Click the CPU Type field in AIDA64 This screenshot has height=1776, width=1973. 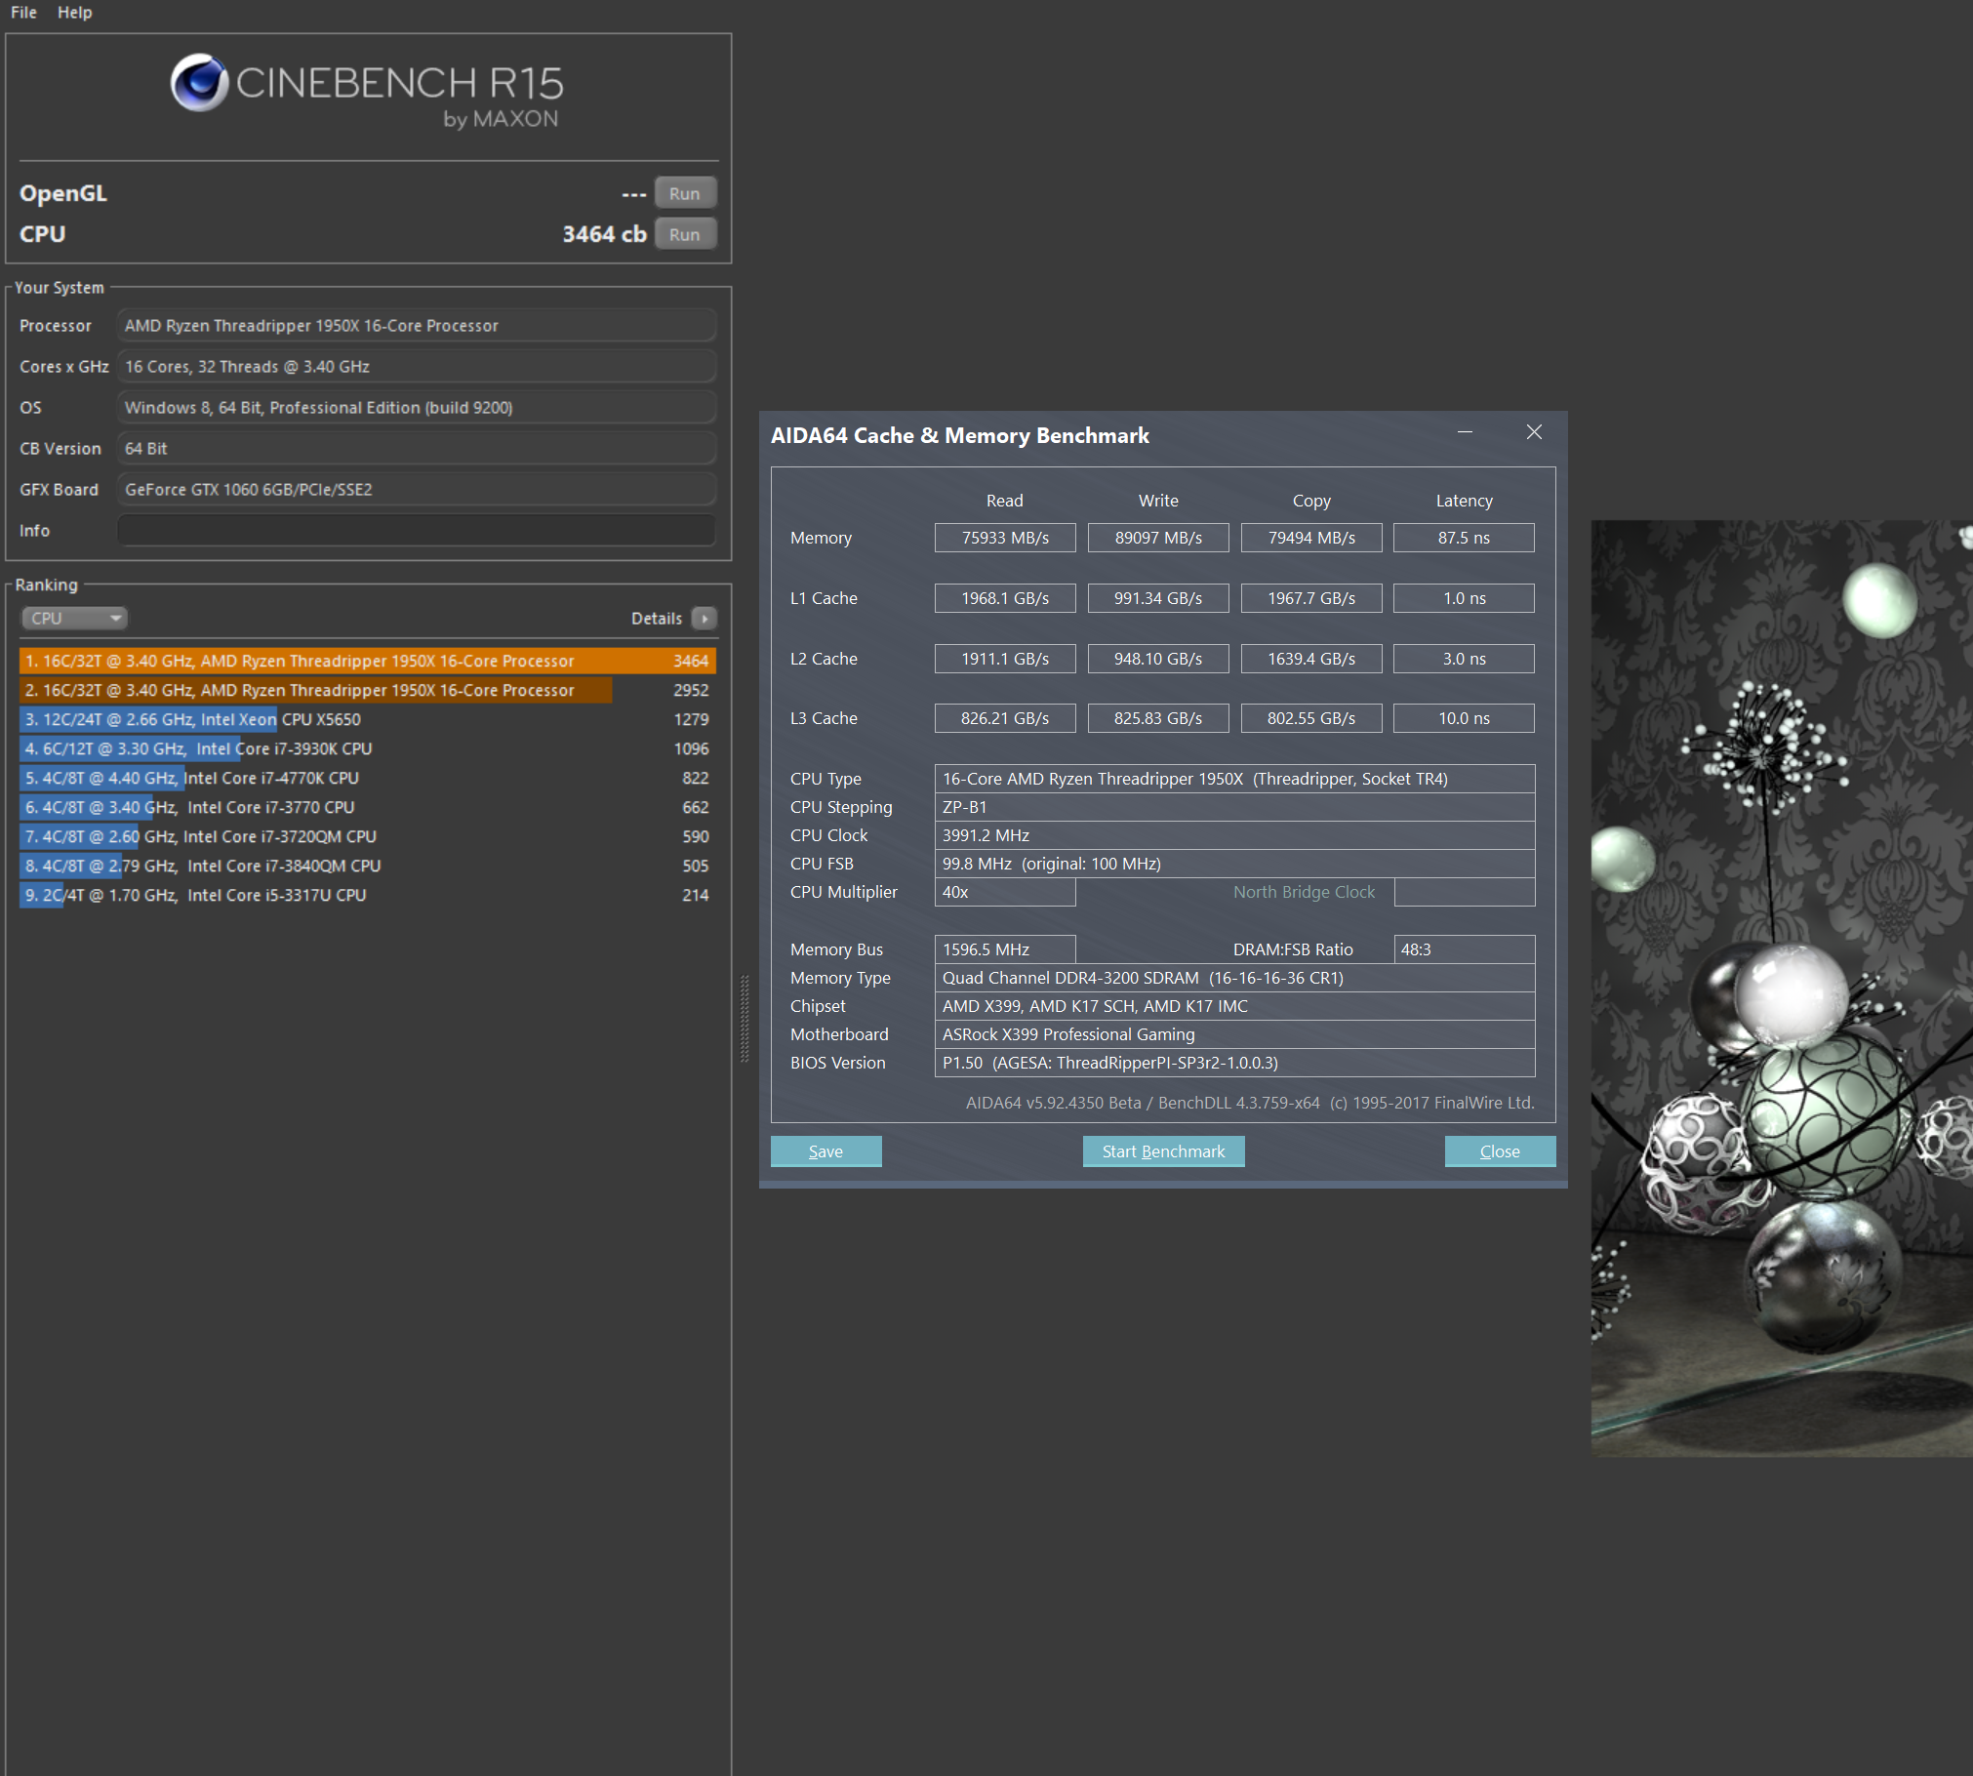(1234, 779)
